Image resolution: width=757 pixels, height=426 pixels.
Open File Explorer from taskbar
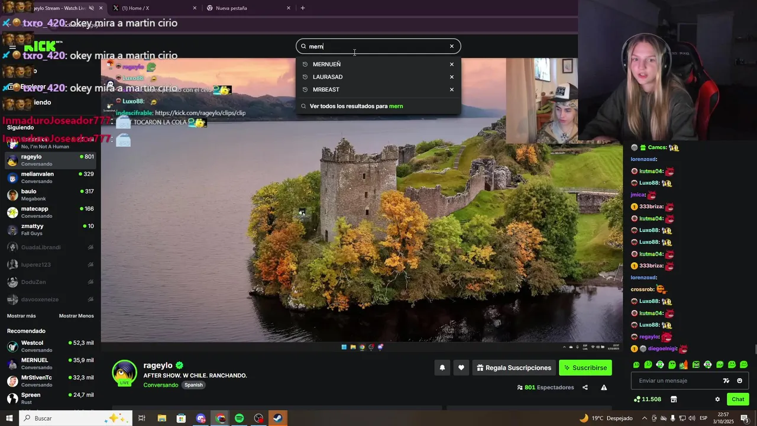161,418
